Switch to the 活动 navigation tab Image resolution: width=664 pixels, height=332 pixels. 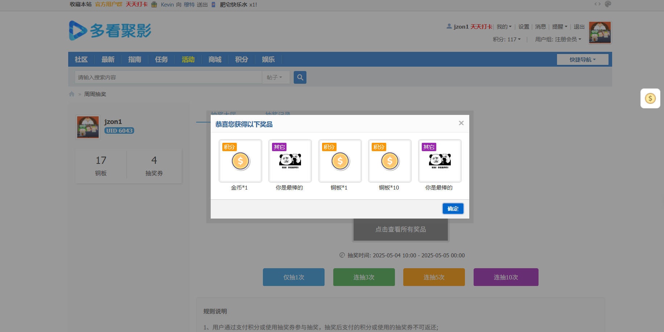(x=188, y=59)
